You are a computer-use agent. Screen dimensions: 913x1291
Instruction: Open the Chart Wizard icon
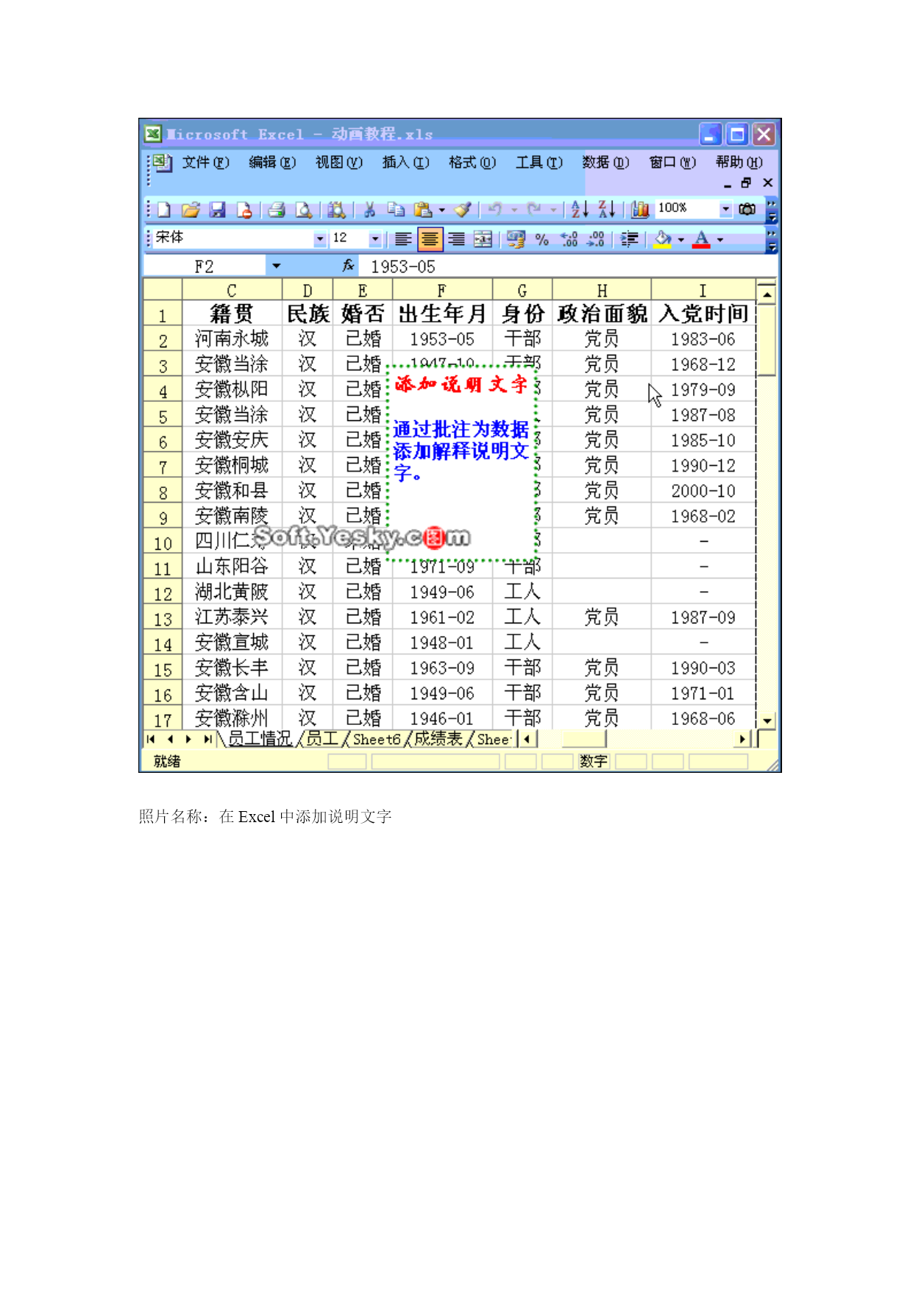(640, 210)
